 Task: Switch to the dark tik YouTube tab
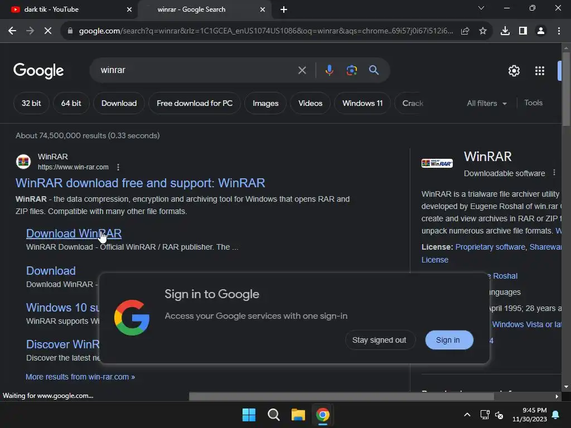[x=69, y=9]
